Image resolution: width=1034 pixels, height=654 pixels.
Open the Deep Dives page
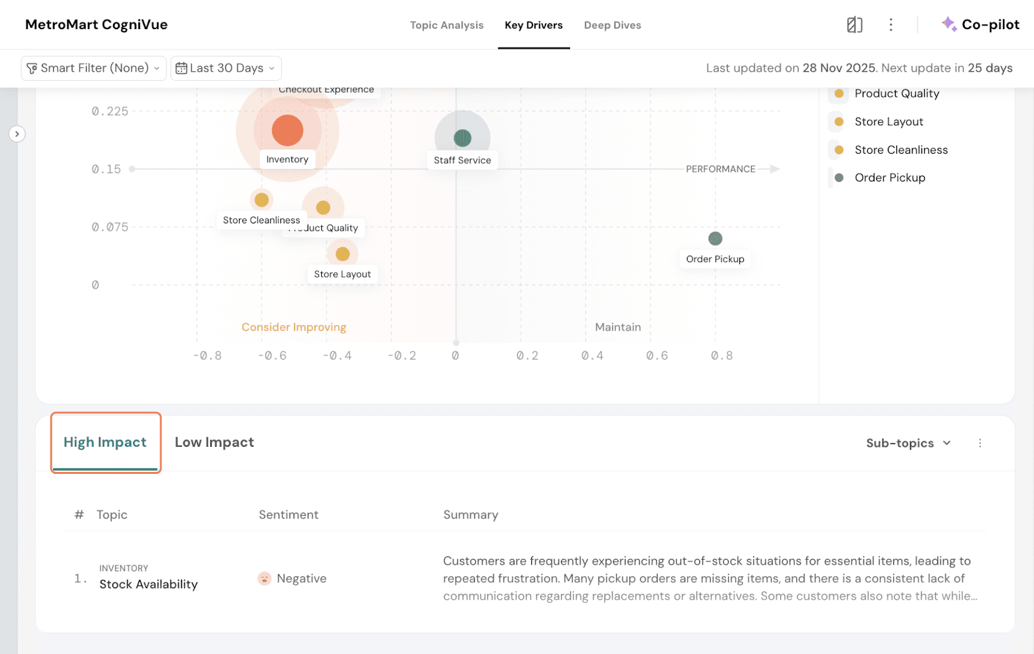[612, 25]
